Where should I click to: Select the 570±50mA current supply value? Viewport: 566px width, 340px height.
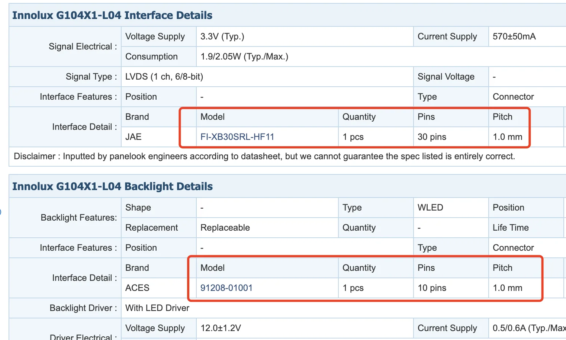tap(514, 36)
